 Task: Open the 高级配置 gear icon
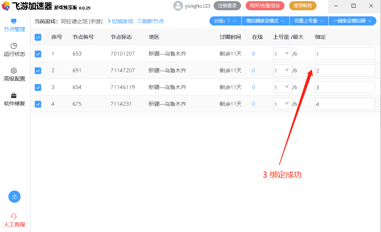[x=14, y=70]
